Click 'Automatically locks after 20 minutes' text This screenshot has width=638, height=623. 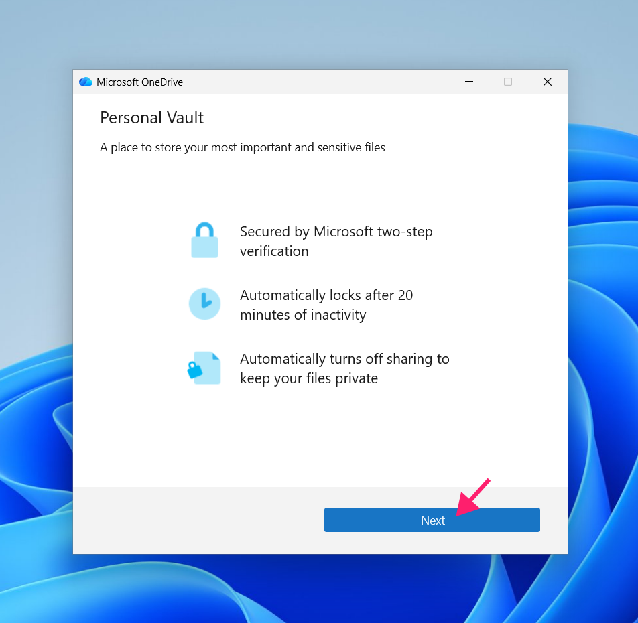326,305
